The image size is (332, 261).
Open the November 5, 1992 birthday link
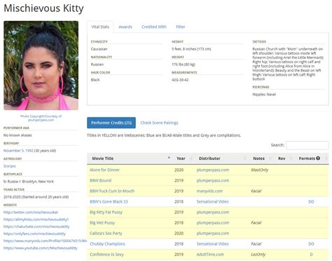(x=18, y=151)
